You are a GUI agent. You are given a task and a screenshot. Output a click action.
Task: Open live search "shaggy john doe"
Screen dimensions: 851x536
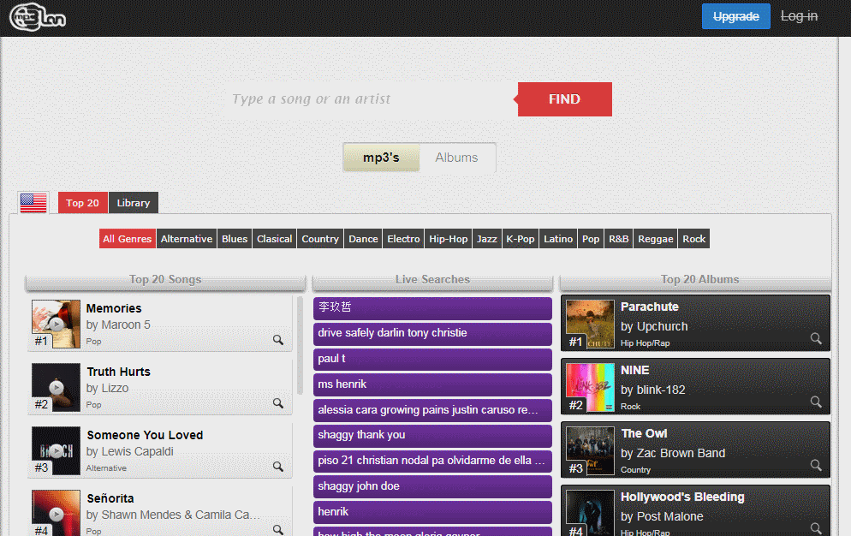432,486
